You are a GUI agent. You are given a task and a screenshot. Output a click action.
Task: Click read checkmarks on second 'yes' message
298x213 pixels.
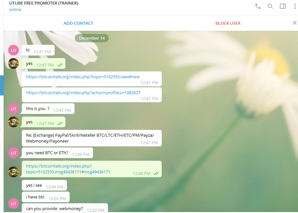60,123
